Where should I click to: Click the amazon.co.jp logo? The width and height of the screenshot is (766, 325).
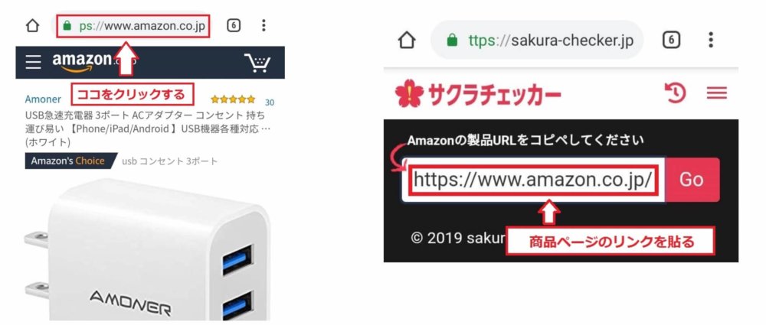pyautogui.click(x=83, y=63)
